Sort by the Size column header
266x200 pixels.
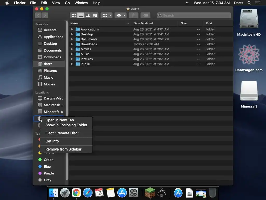point(190,23)
